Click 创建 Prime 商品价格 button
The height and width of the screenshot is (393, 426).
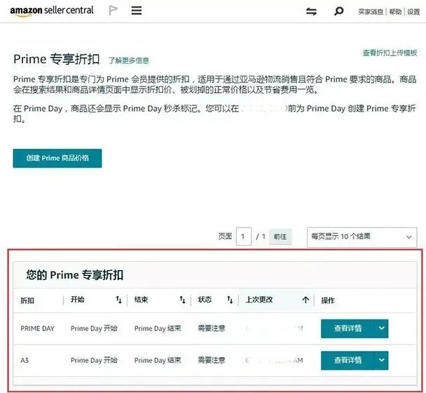point(57,158)
